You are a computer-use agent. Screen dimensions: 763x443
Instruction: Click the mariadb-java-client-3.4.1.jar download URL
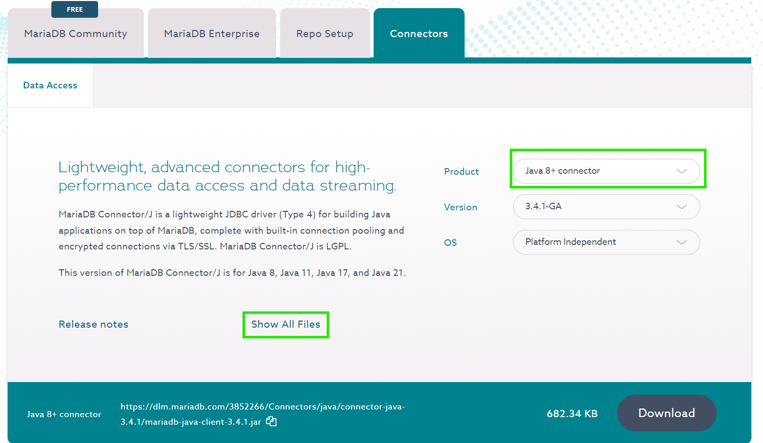[x=262, y=414]
